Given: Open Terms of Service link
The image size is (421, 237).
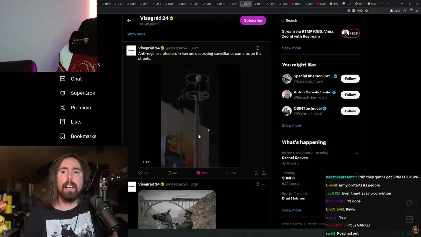Looking at the screenshot, I should coord(292,224).
